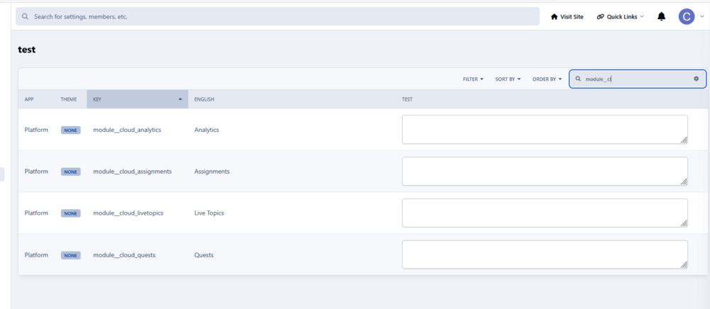Image resolution: width=710 pixels, height=309 pixels.
Task: Click the page title test
Action: coord(27,50)
